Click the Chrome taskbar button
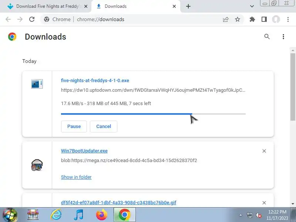 125,215
